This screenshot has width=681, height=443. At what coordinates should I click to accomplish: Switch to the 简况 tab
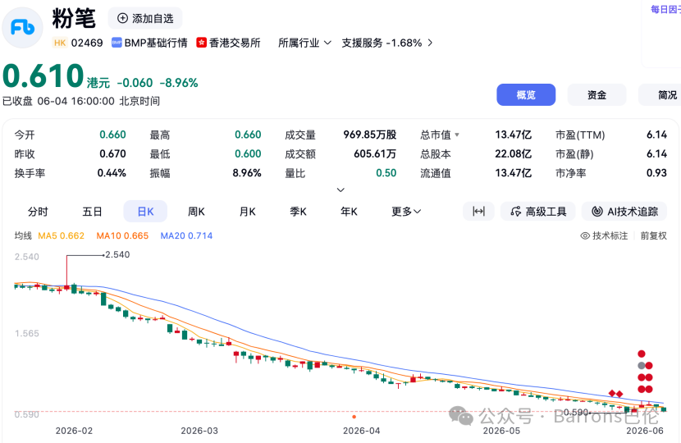tap(660, 94)
